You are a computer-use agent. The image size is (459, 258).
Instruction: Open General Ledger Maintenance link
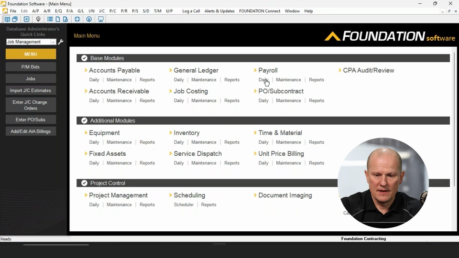point(204,80)
